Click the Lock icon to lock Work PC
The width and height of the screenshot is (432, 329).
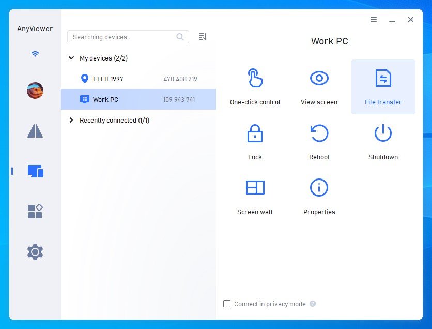[254, 133]
